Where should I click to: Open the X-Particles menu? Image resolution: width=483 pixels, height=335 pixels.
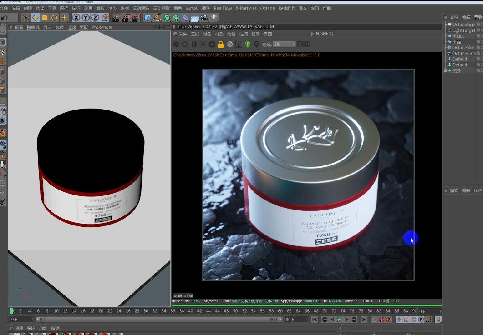pyautogui.click(x=246, y=8)
